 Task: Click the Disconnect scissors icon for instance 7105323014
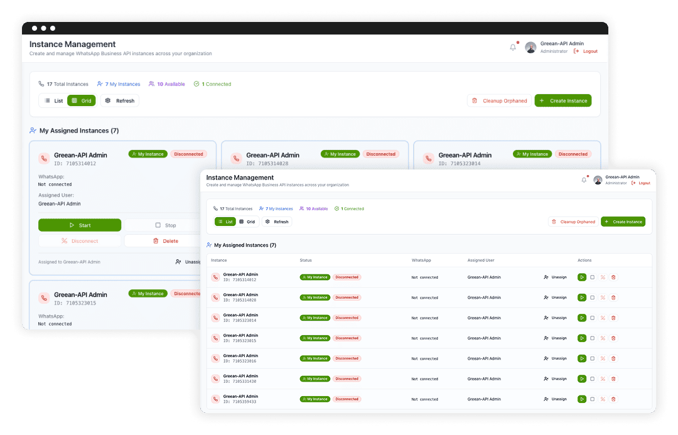point(603,318)
